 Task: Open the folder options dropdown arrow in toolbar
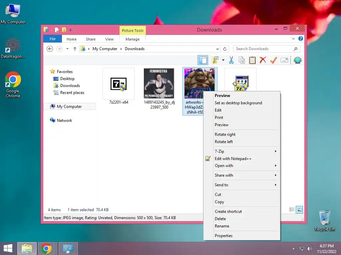pyautogui.click(x=223, y=60)
